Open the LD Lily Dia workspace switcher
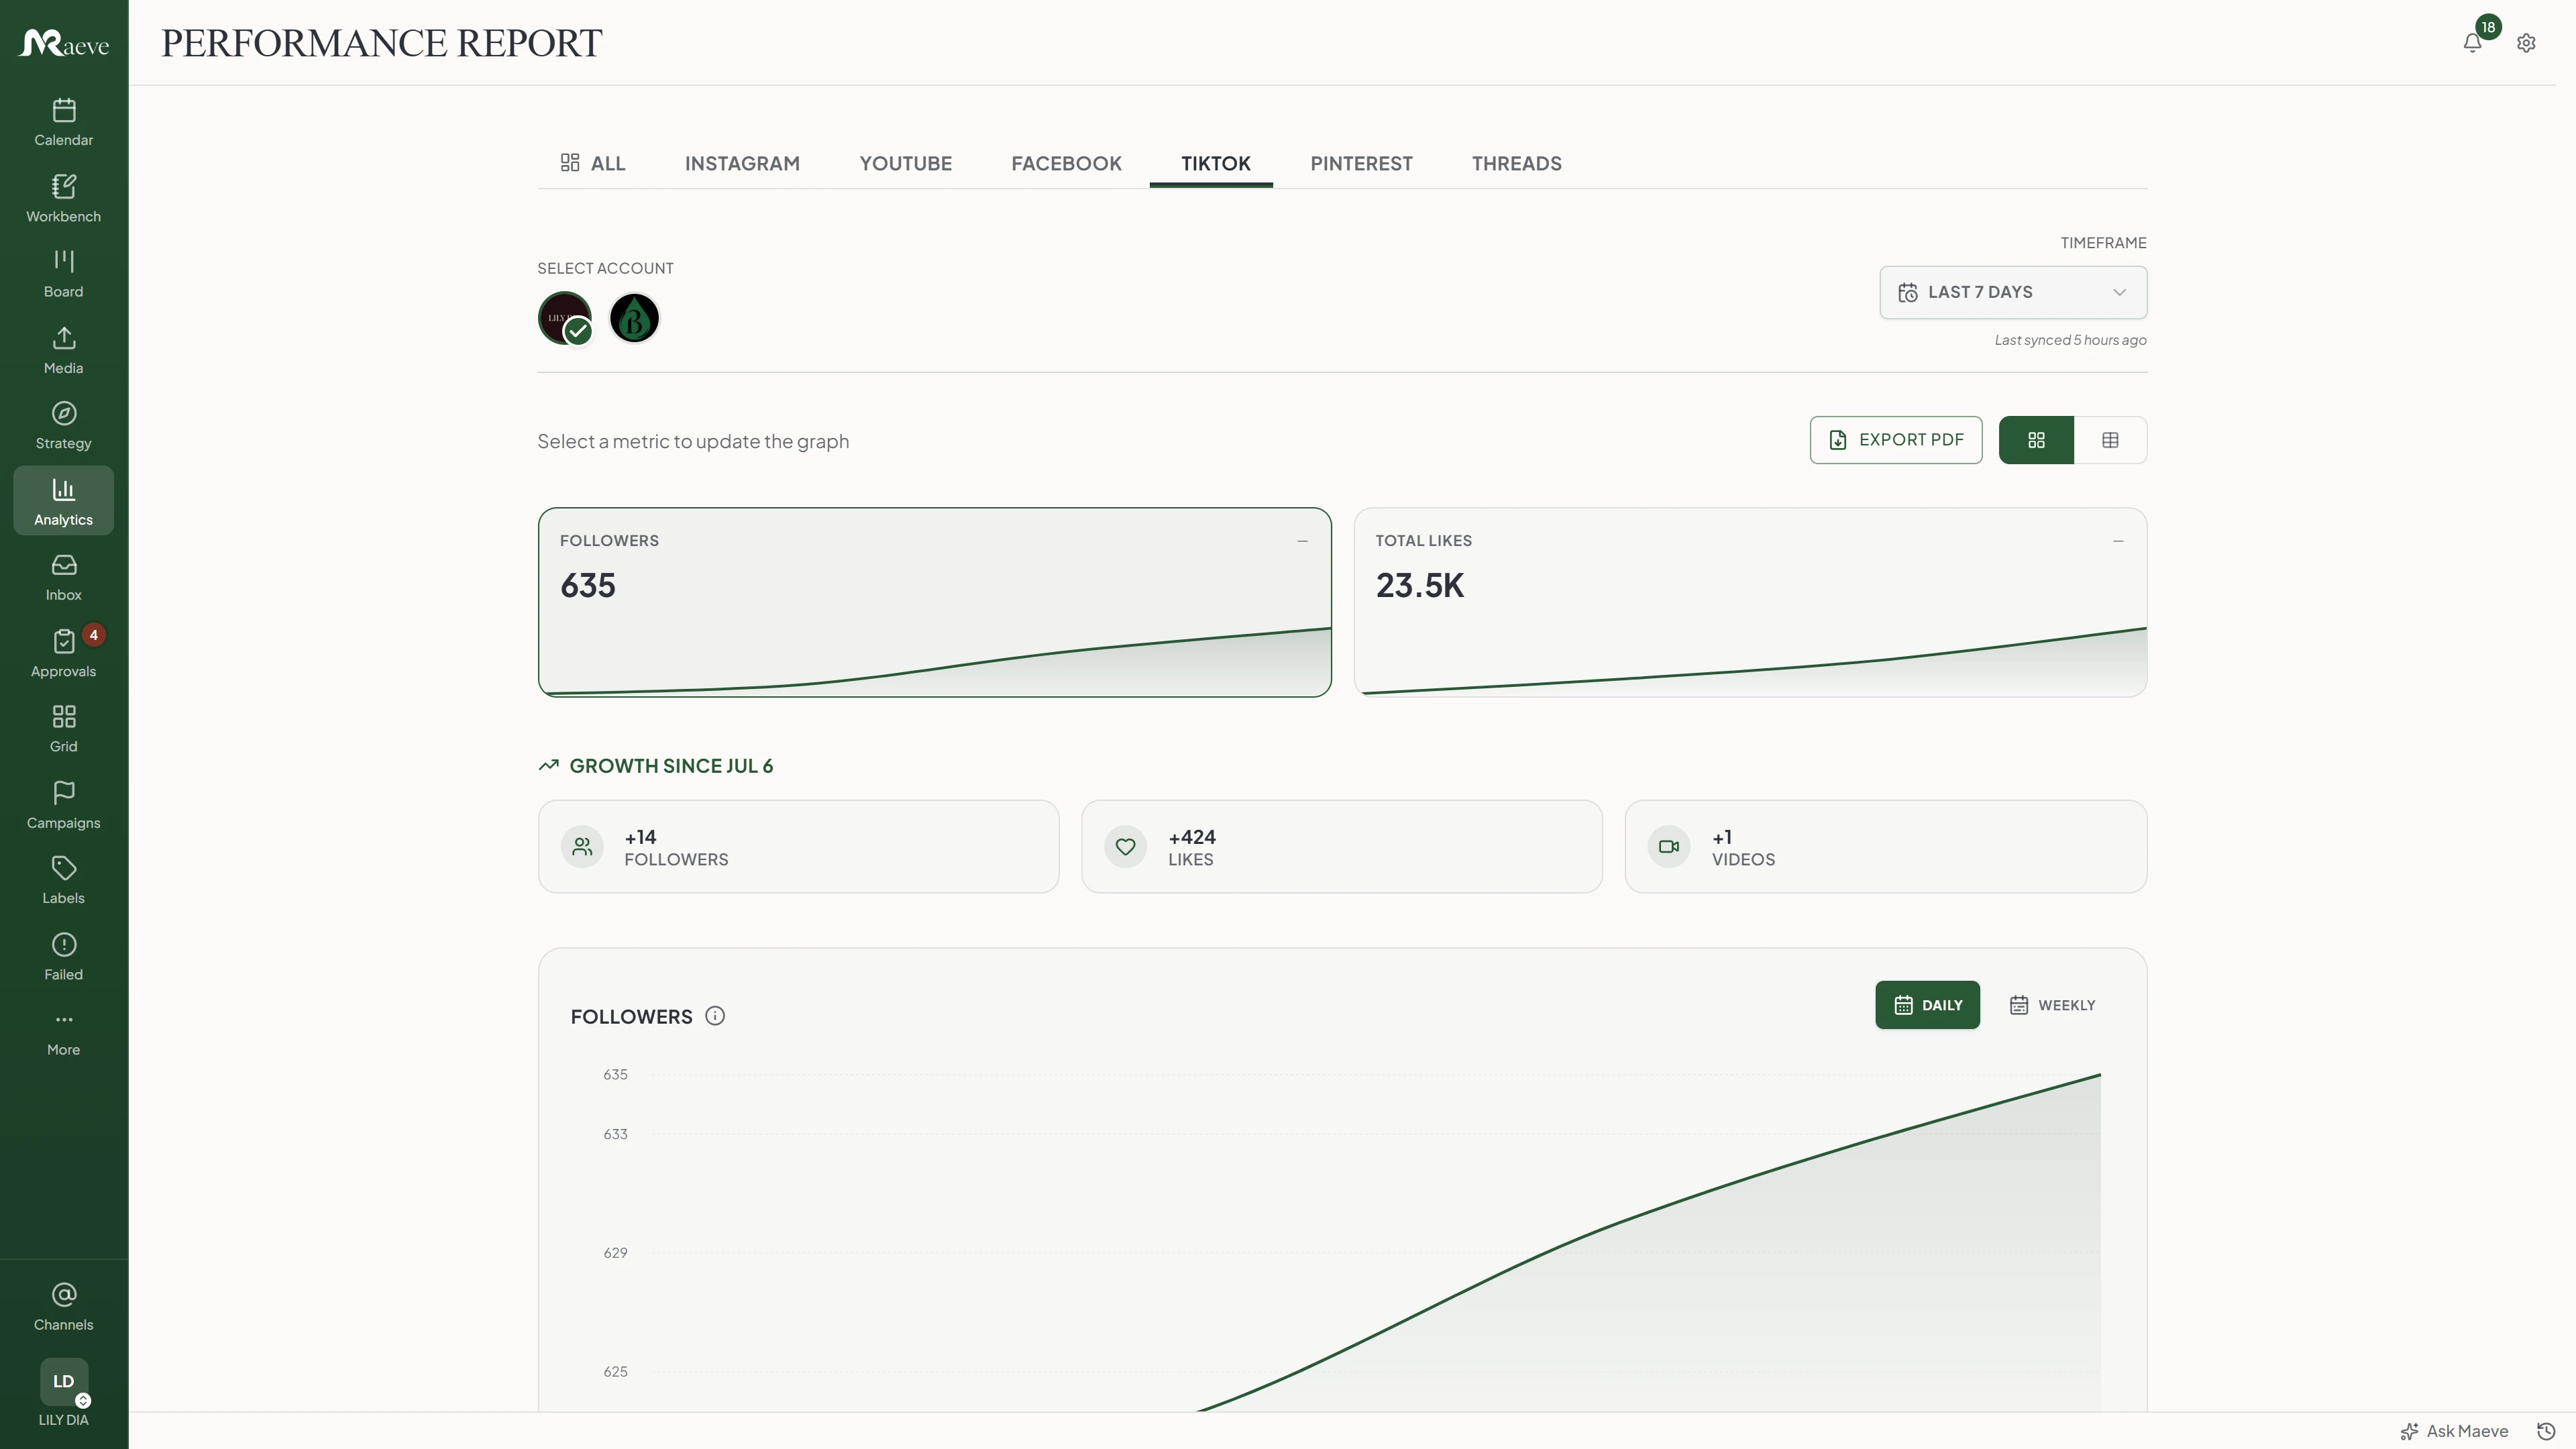 click(63, 1392)
